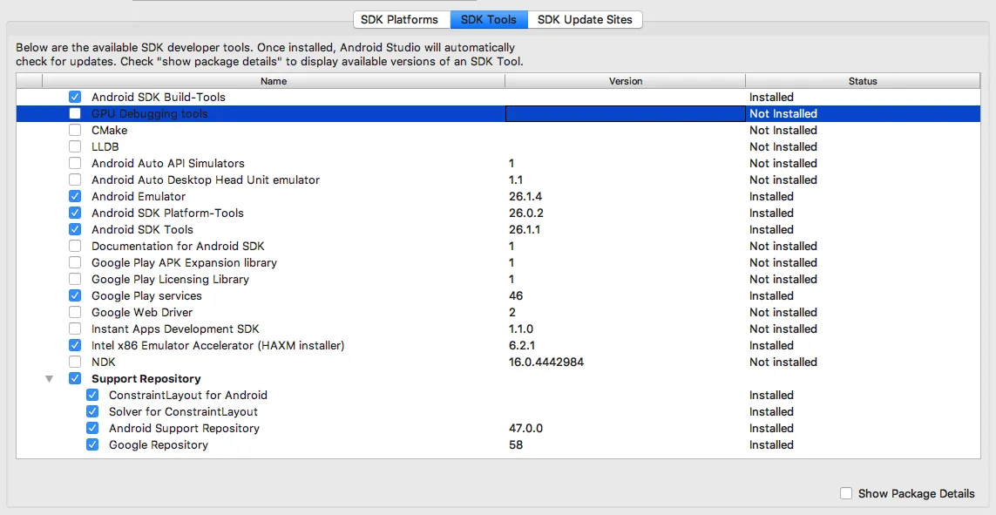This screenshot has width=996, height=515.
Task: Click version 26.0.2 cell
Action: click(526, 213)
